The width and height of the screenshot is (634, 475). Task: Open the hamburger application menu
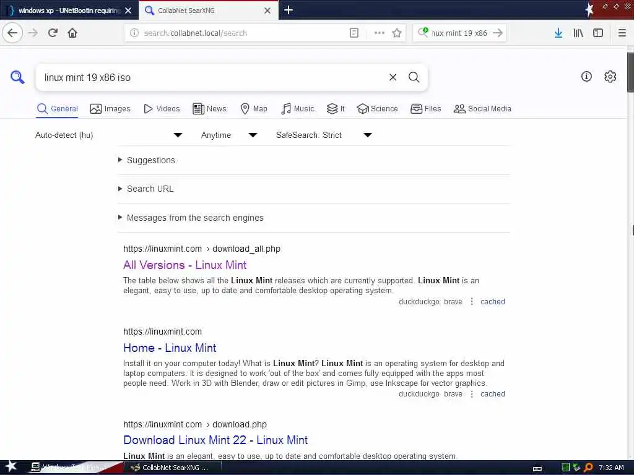click(x=622, y=33)
